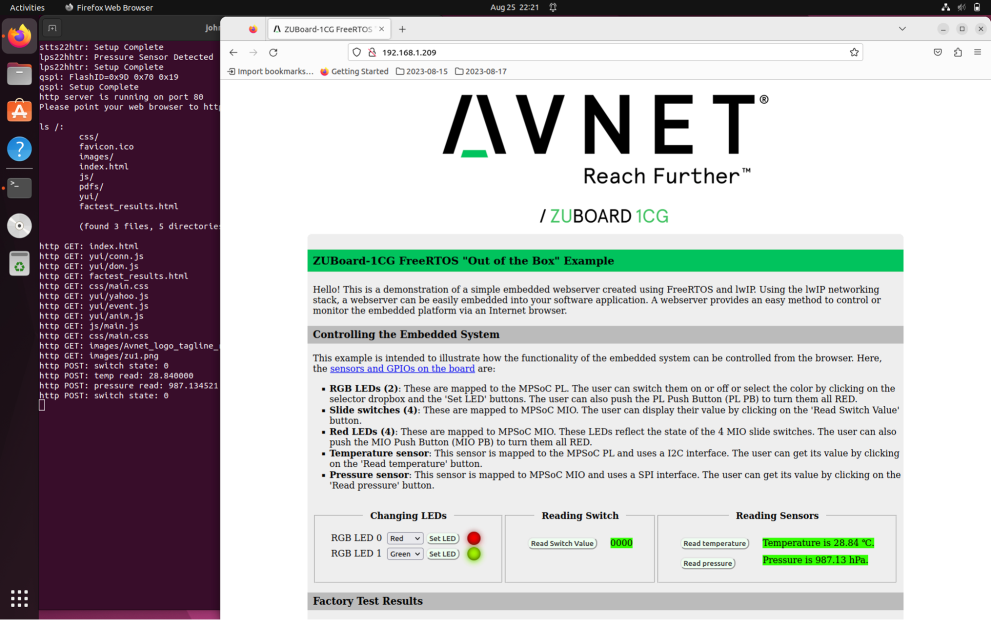The height and width of the screenshot is (620, 991).
Task: Open the Activities overview menu
Action: click(x=27, y=7)
